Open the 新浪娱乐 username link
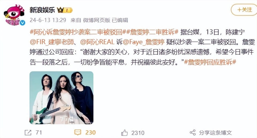Viewport: 257px width, 138px height. coord(42,10)
